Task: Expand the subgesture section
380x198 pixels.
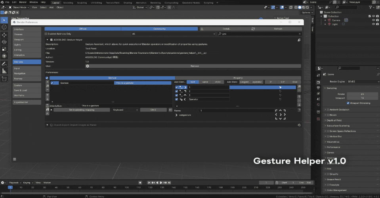Action: click(x=176, y=115)
